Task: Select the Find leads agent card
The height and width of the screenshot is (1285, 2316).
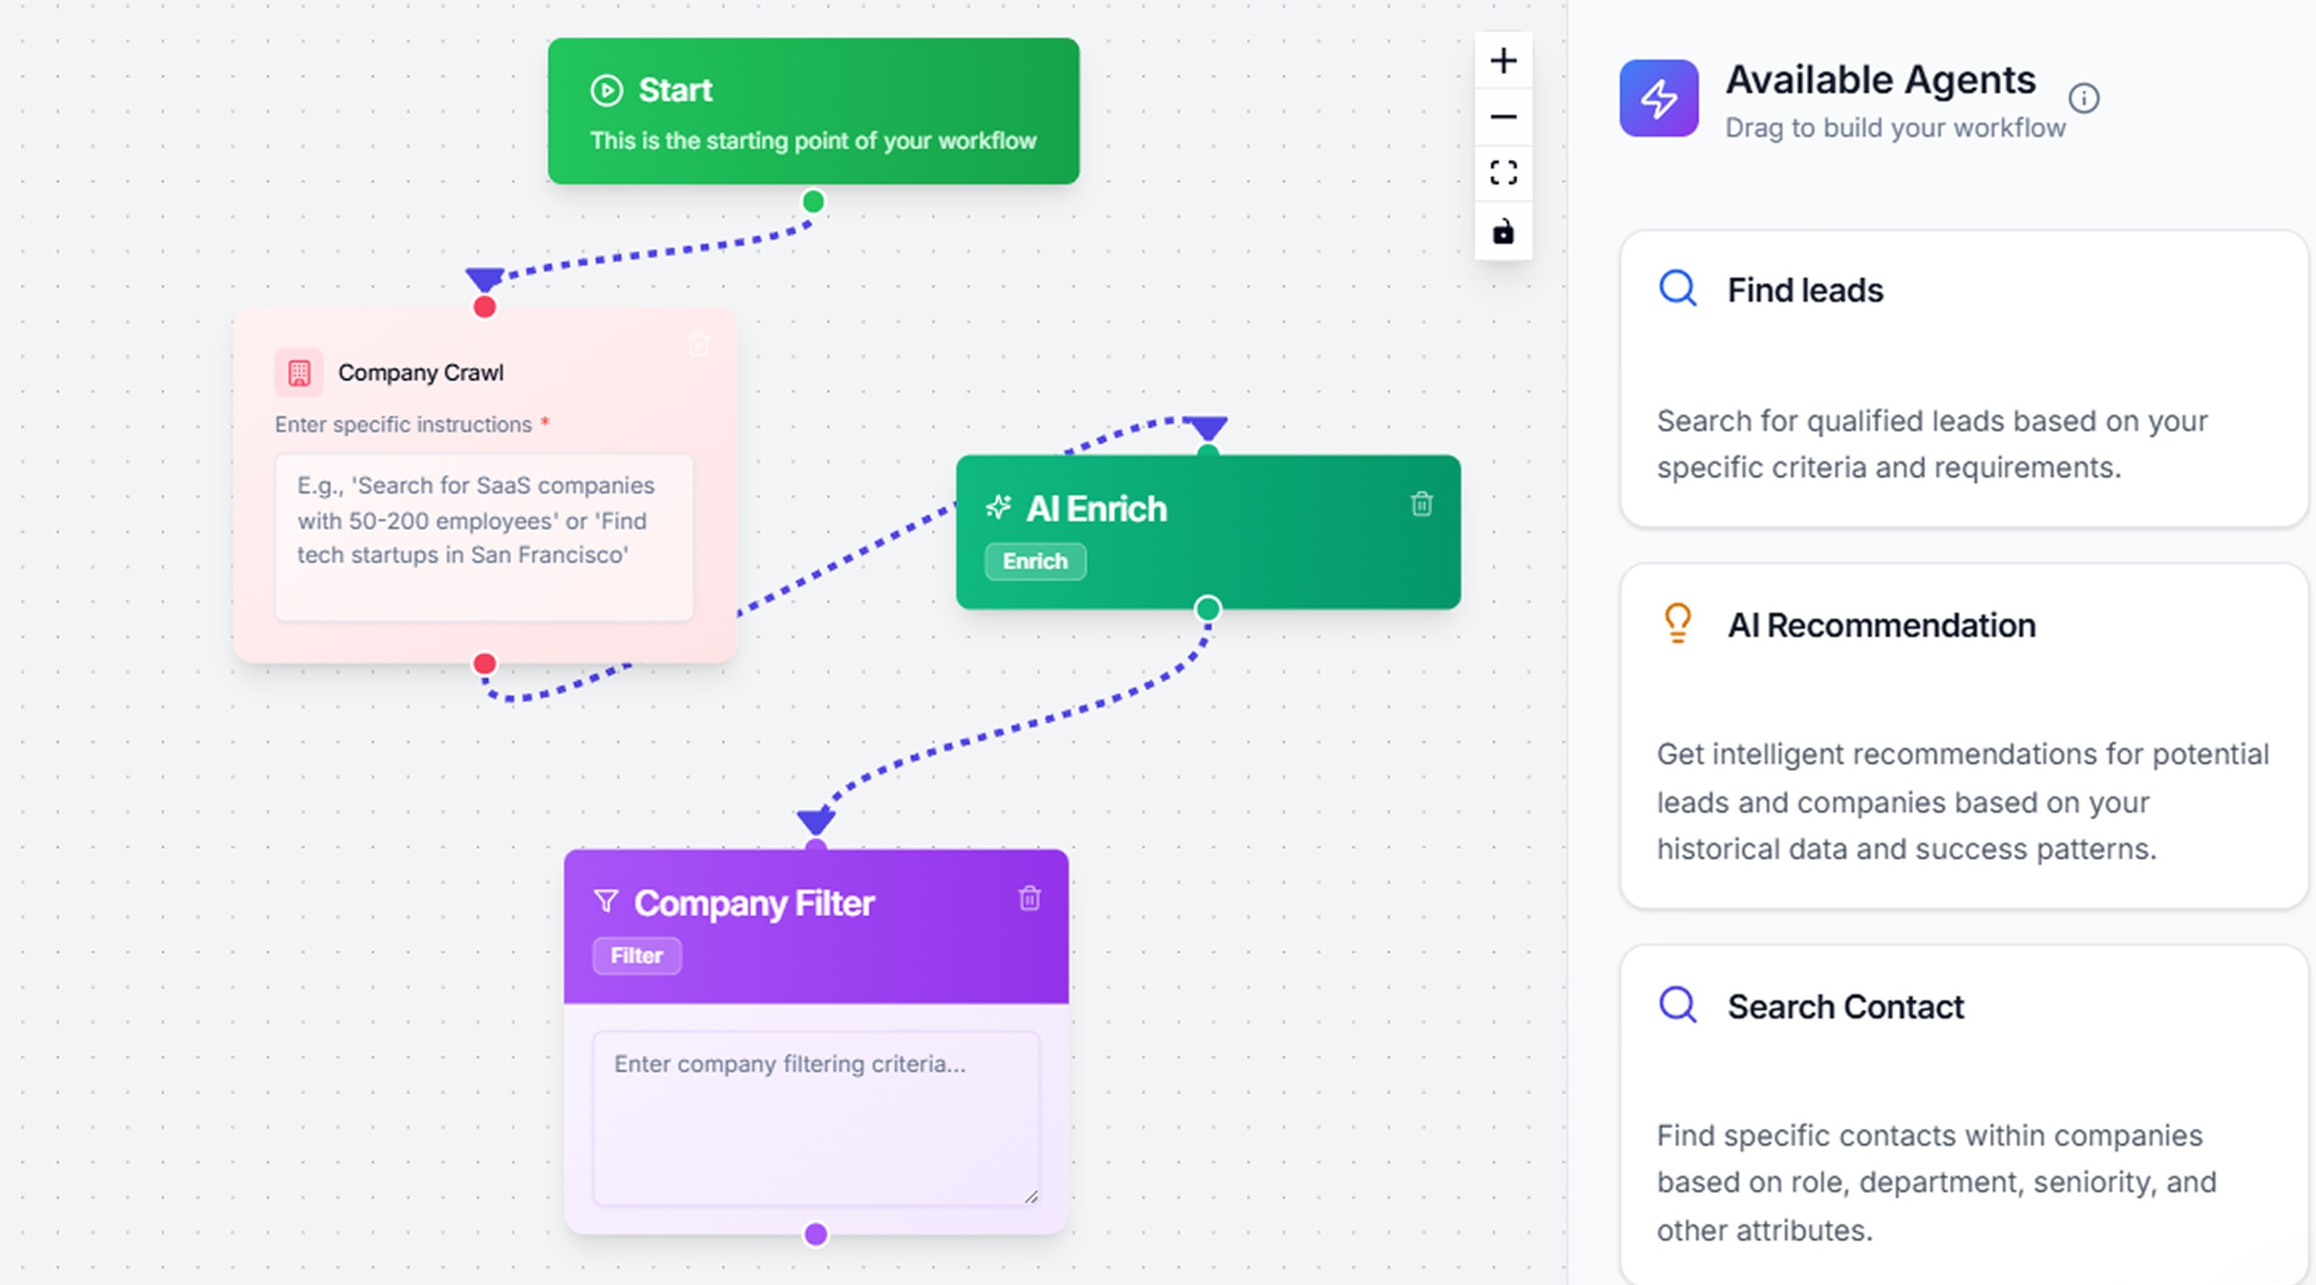Action: tap(1964, 378)
